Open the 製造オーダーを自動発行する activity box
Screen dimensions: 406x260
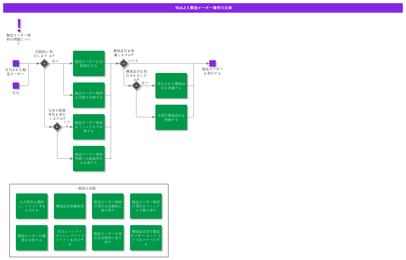(x=89, y=63)
